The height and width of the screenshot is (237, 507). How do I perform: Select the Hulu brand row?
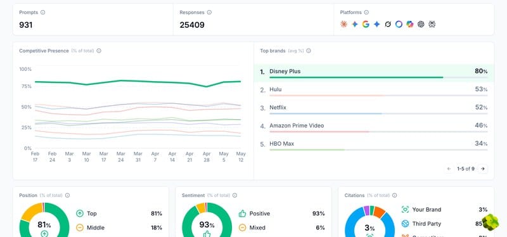[x=374, y=91]
